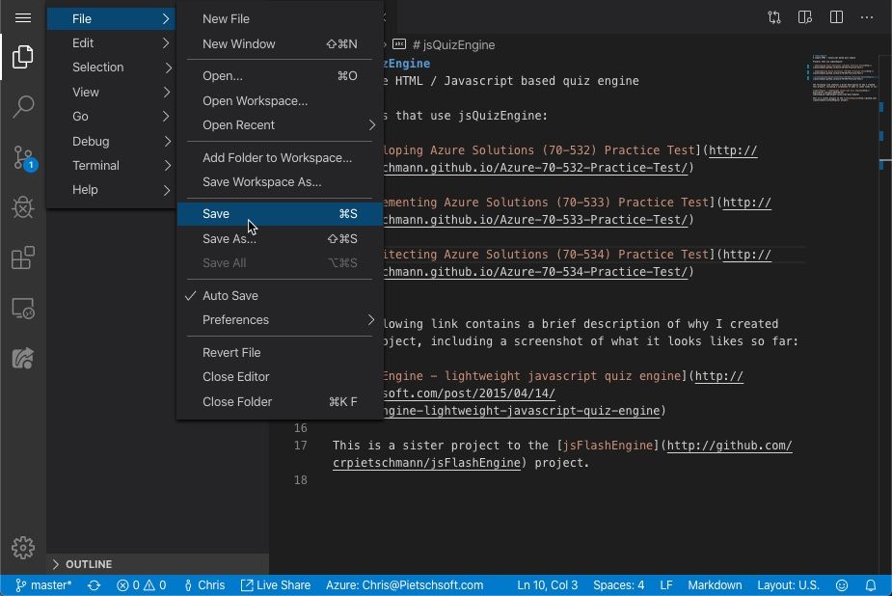Expand the Edit submenu

coord(112,43)
